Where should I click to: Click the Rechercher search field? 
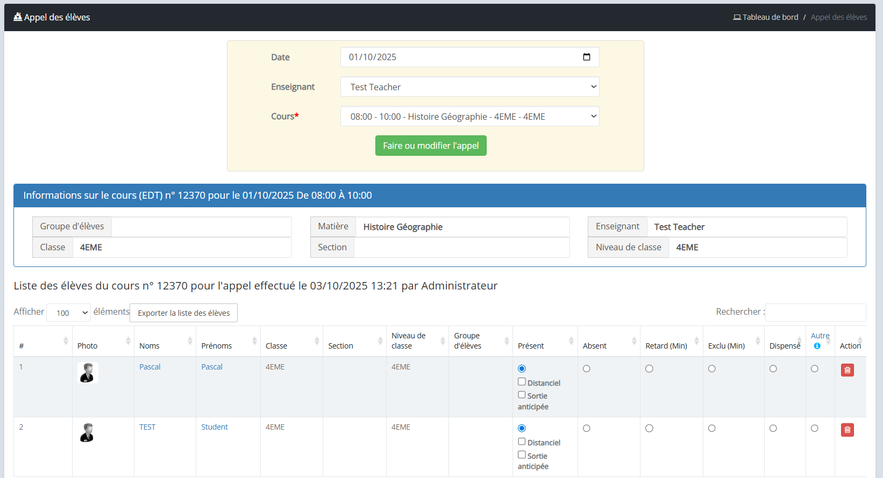(x=815, y=312)
